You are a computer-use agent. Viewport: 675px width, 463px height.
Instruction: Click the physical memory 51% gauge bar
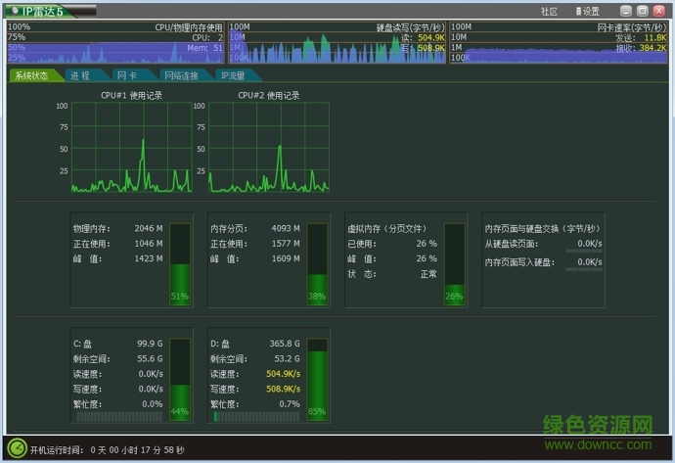(x=179, y=262)
